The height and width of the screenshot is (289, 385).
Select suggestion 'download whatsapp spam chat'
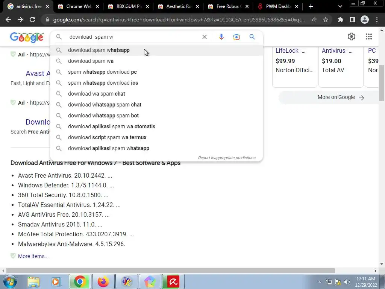(156, 105)
